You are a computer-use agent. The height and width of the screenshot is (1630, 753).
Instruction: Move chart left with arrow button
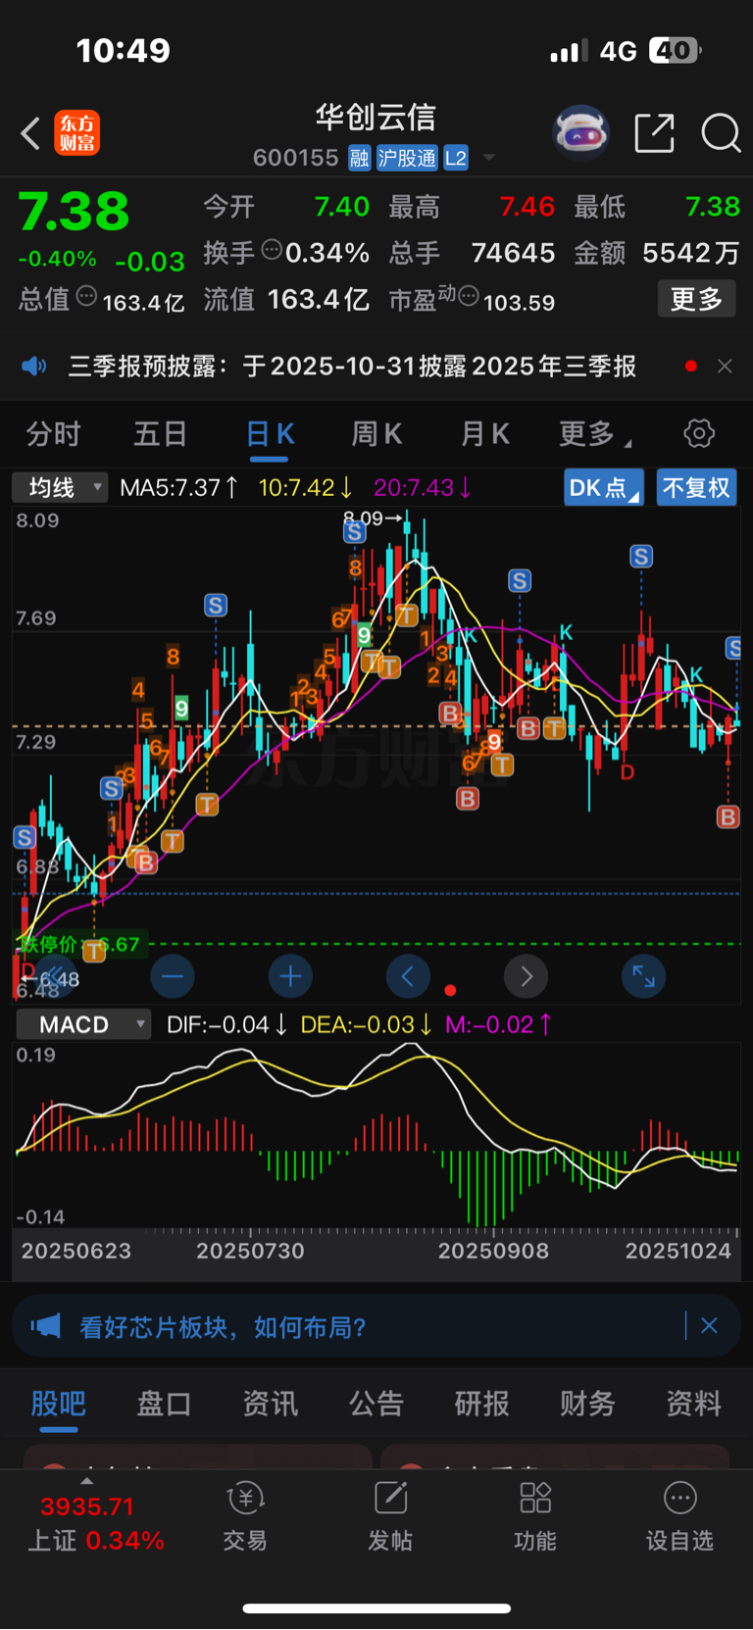[408, 976]
